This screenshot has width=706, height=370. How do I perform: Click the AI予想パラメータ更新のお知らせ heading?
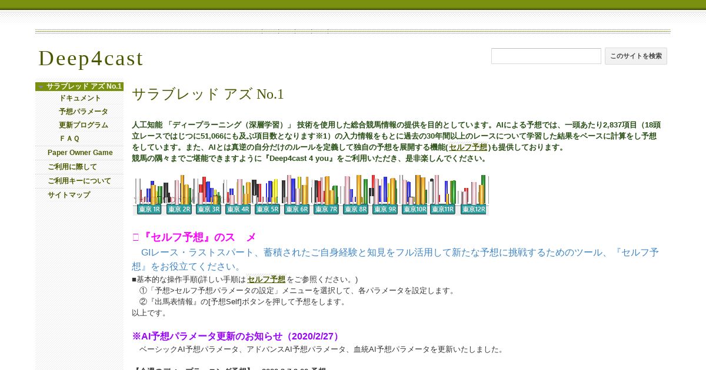(237, 337)
